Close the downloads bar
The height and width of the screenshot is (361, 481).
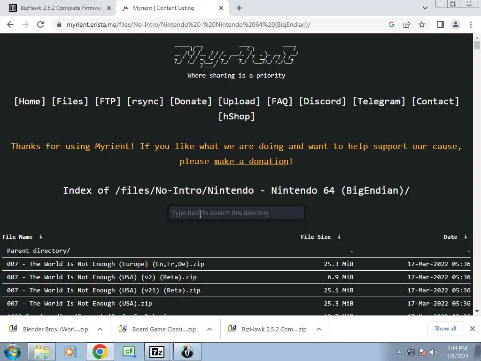click(473, 329)
